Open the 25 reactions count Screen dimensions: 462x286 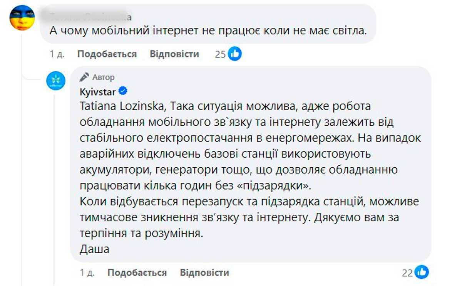coord(220,54)
